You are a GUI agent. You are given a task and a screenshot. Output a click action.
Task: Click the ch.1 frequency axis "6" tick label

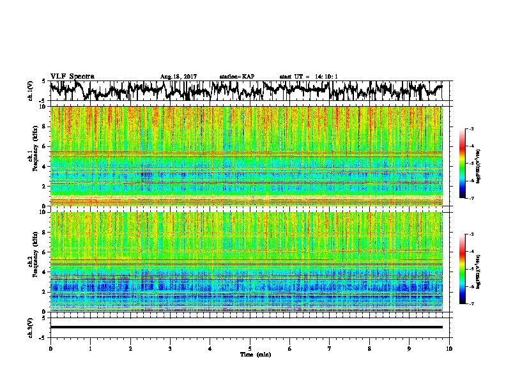[x=45, y=146]
